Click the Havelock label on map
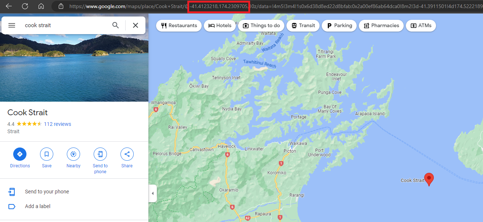Viewport: 483px width, 222px height. point(227,146)
